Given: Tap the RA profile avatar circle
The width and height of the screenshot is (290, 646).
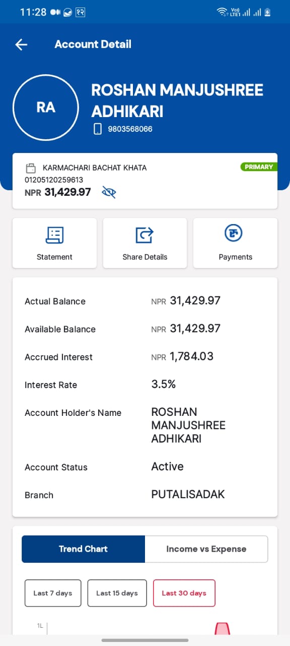Looking at the screenshot, I should pyautogui.click(x=46, y=107).
